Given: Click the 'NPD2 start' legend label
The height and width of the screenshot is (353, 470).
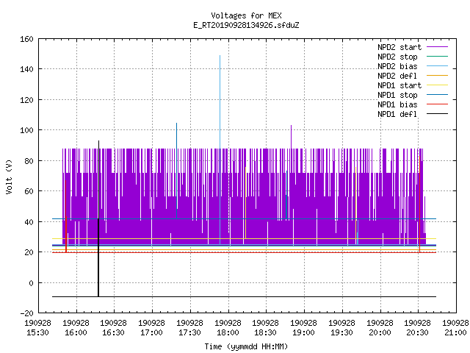Looking at the screenshot, I should click(x=399, y=47).
